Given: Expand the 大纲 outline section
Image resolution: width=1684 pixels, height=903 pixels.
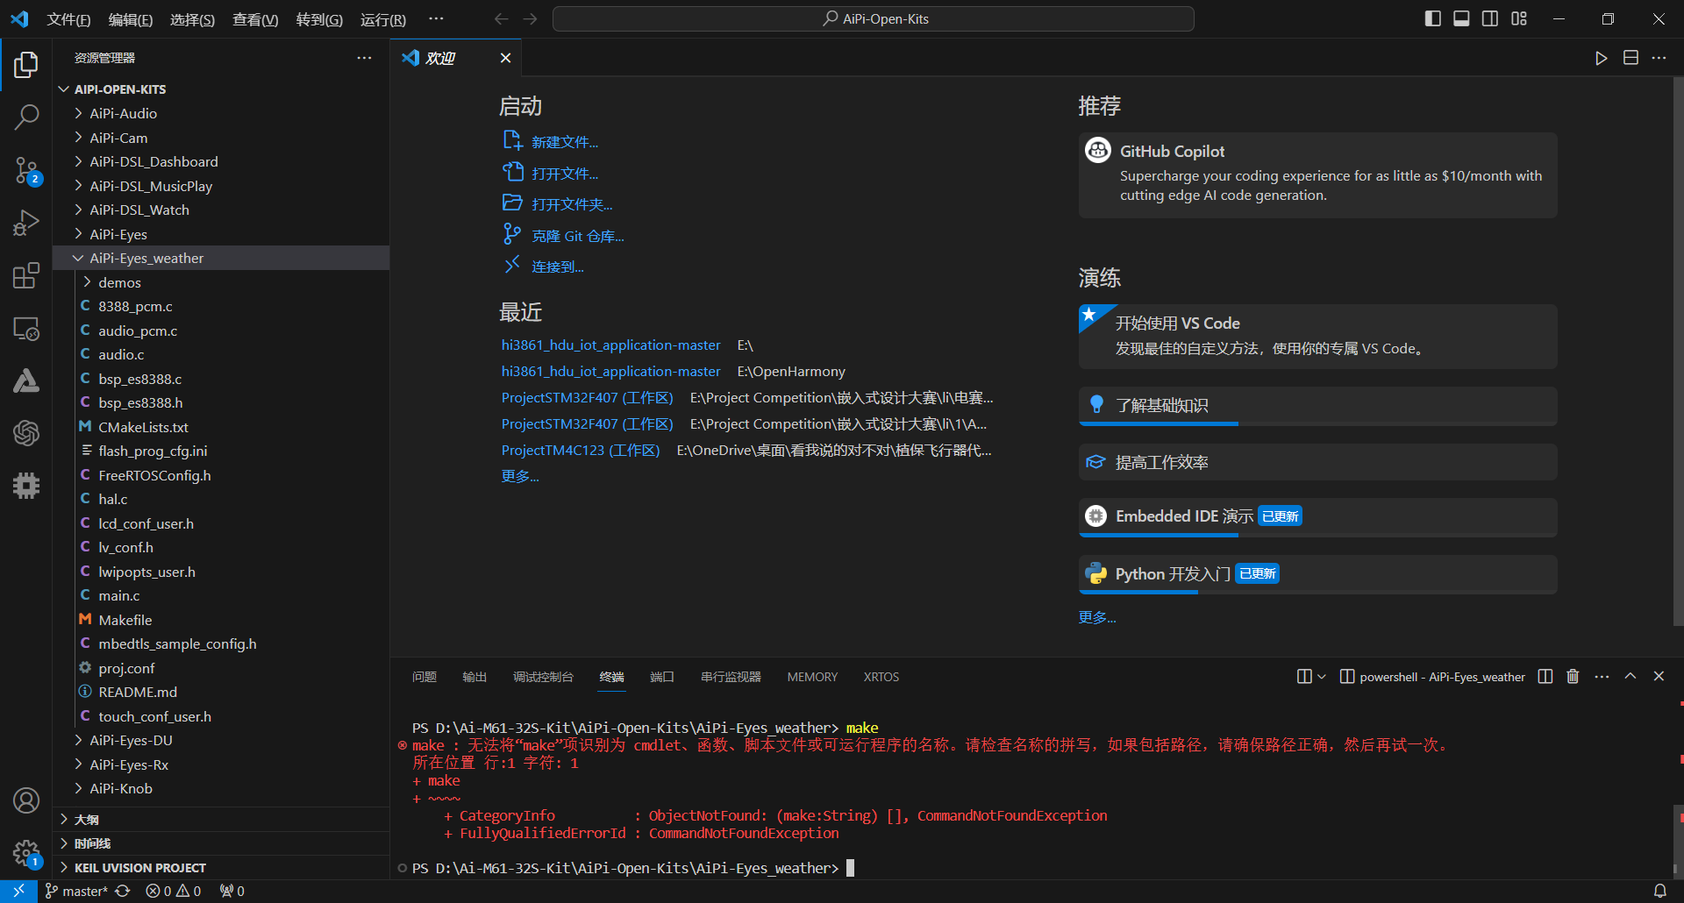Looking at the screenshot, I should click(221, 819).
